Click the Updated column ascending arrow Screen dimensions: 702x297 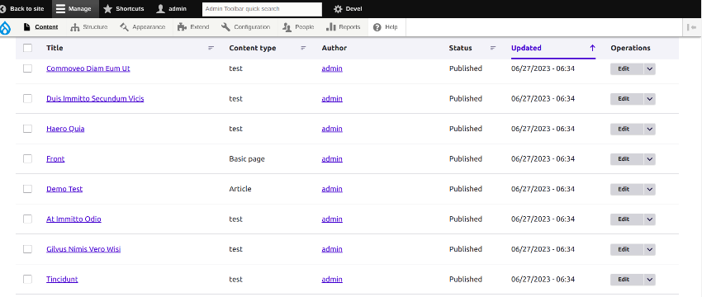point(592,48)
